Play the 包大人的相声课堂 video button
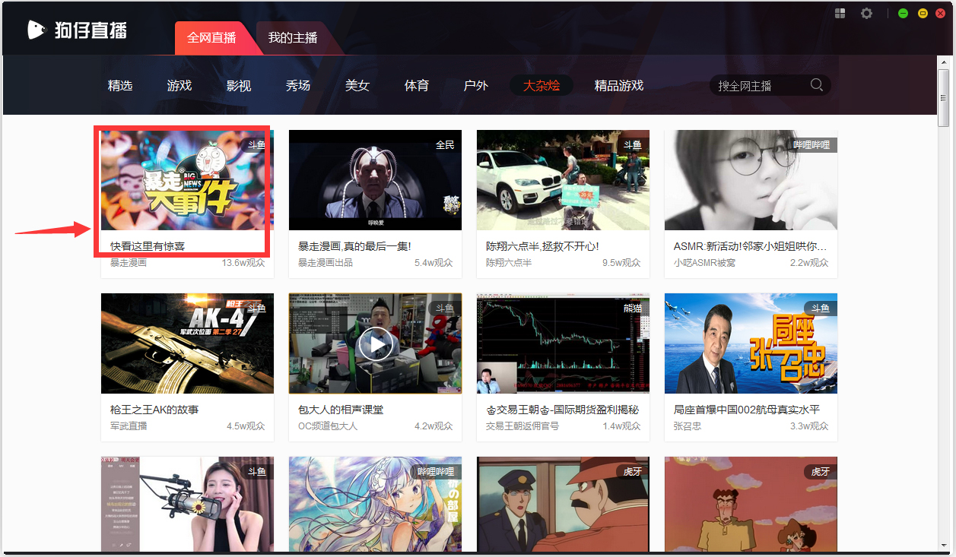956x557 pixels. (x=376, y=343)
